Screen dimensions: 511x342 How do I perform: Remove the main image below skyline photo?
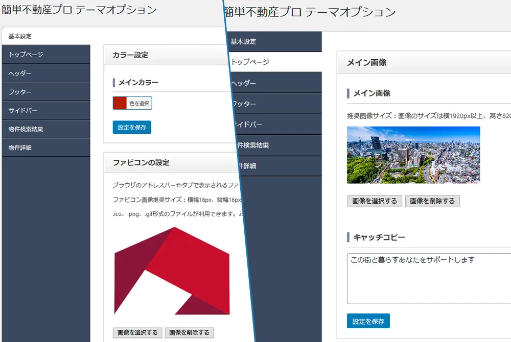[x=432, y=201]
